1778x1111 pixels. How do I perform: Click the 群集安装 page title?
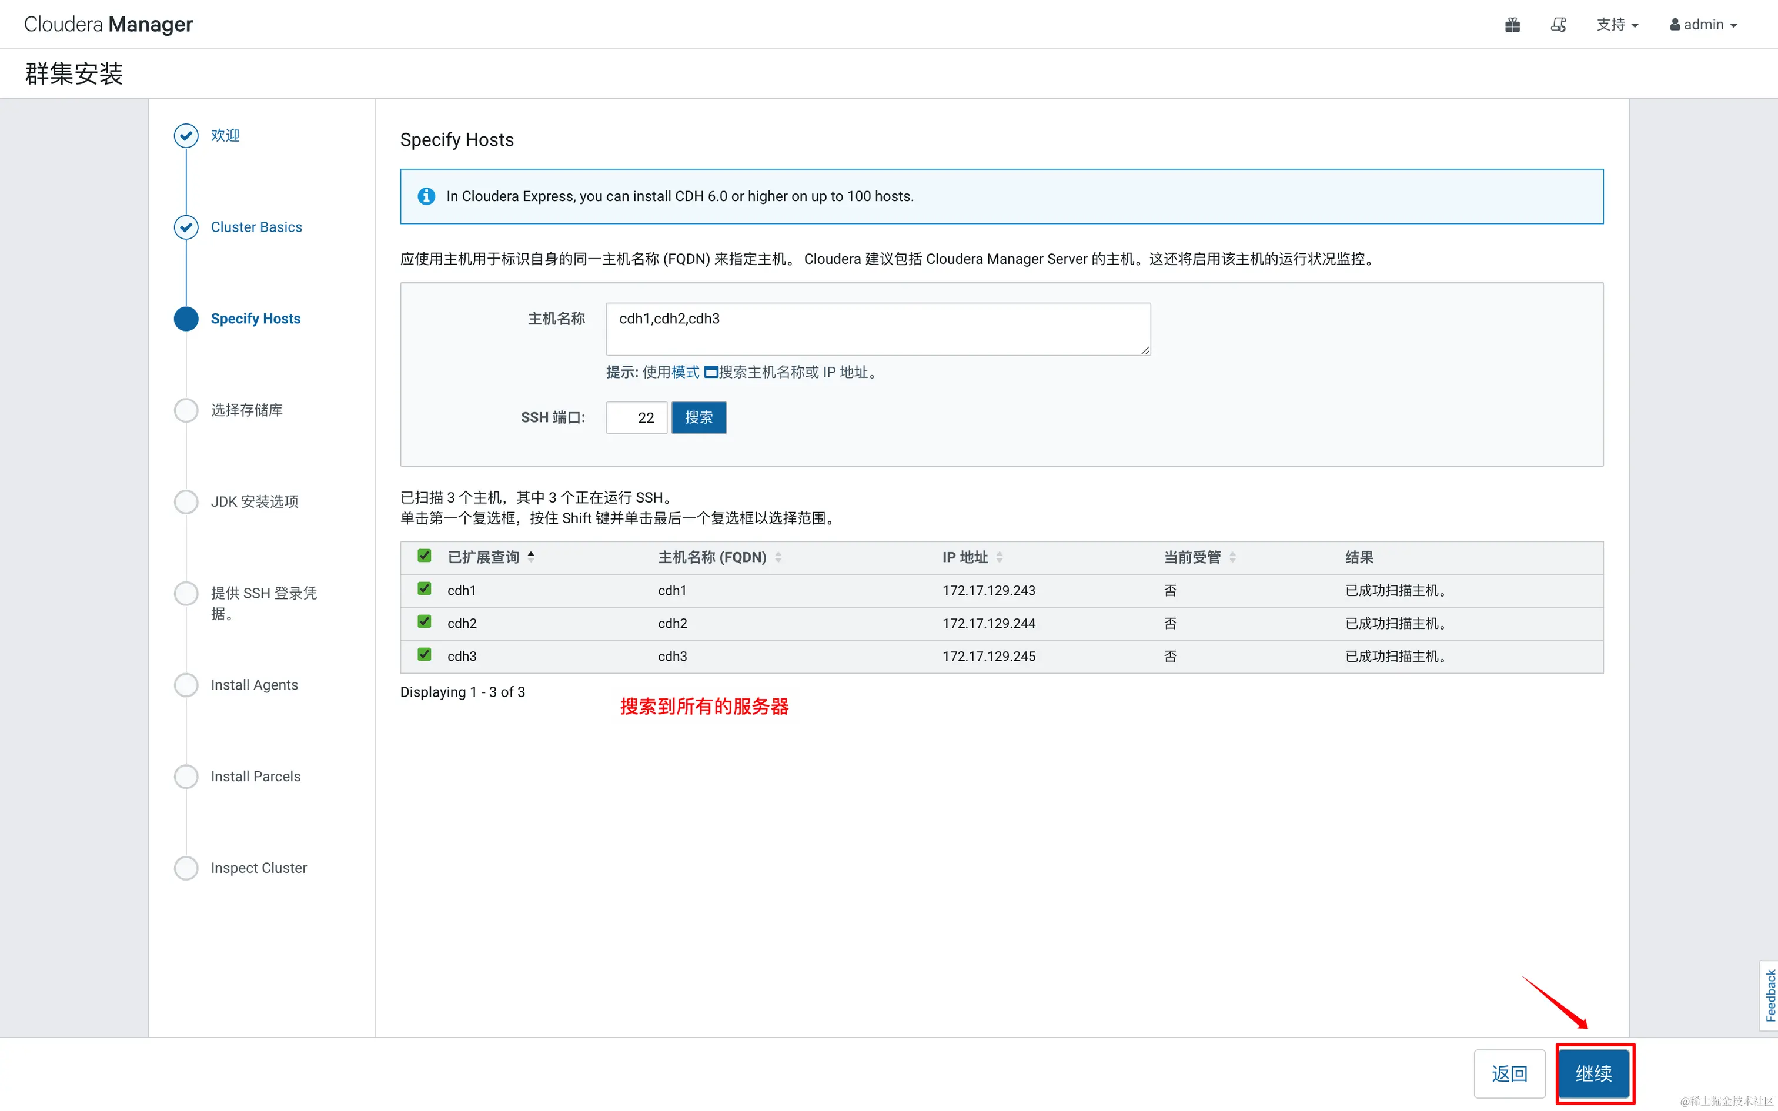(73, 73)
